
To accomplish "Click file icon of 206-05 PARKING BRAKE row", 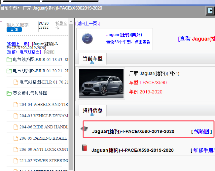I will click(16, 138).
